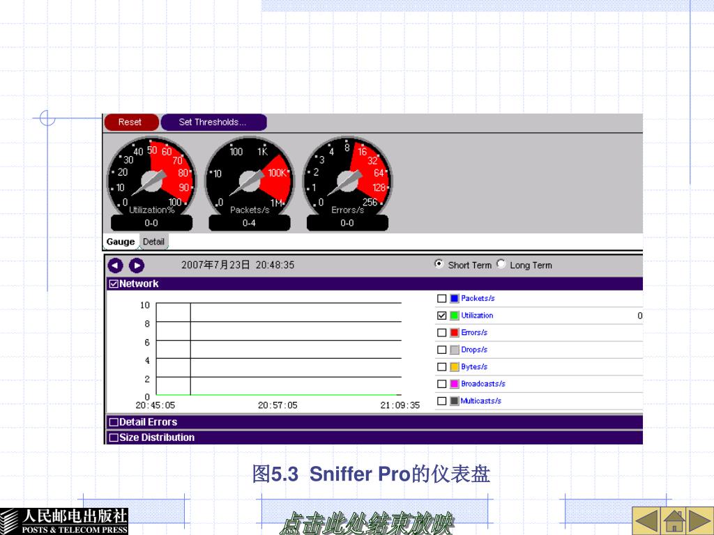714x535 pixels.
Task: Enable the Bytes/s checkbox
Action: coord(441,366)
